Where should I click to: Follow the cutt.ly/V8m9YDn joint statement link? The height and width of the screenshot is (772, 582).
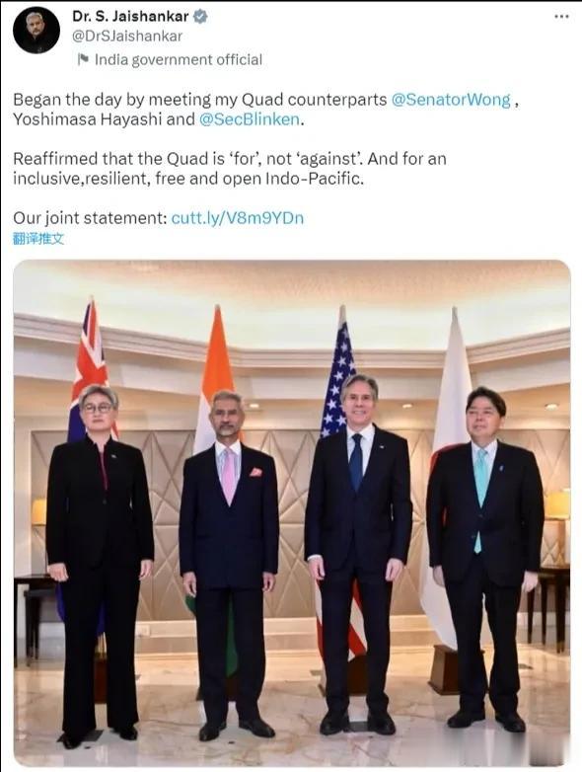coord(238,218)
